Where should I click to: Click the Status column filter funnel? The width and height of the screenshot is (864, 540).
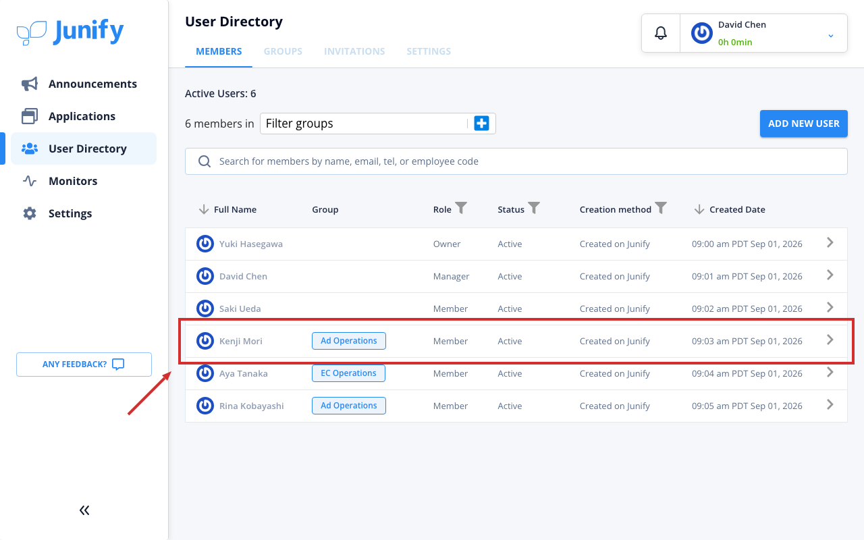(x=534, y=208)
